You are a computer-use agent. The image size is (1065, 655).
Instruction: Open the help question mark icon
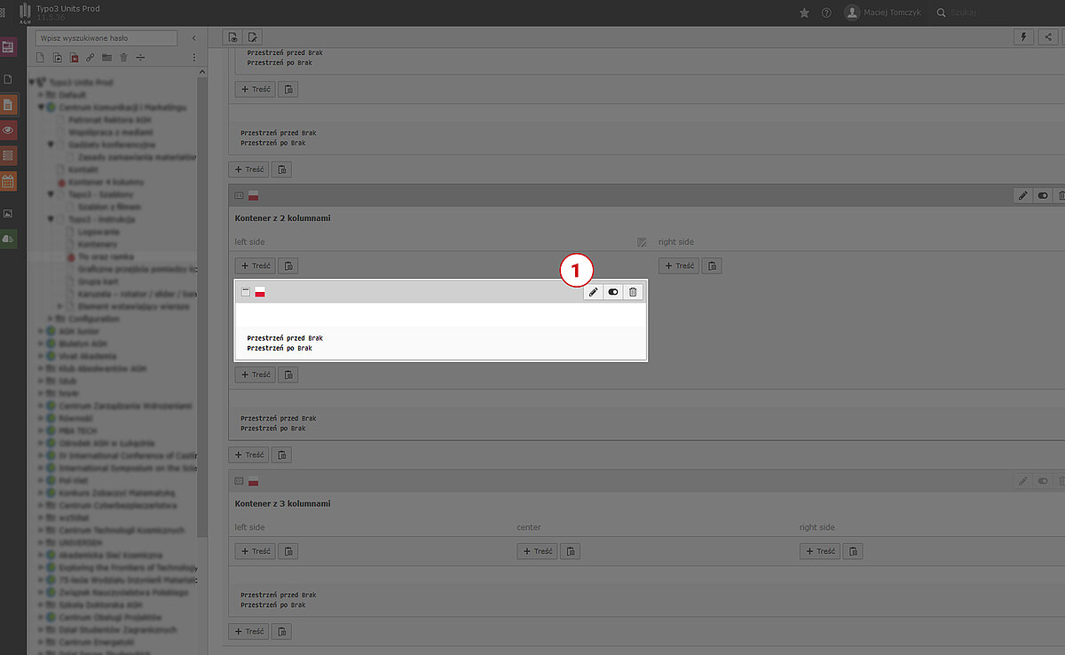826,12
